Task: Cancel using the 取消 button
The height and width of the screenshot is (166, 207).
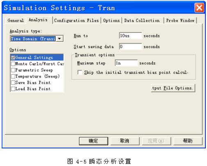Action: tap(125, 141)
